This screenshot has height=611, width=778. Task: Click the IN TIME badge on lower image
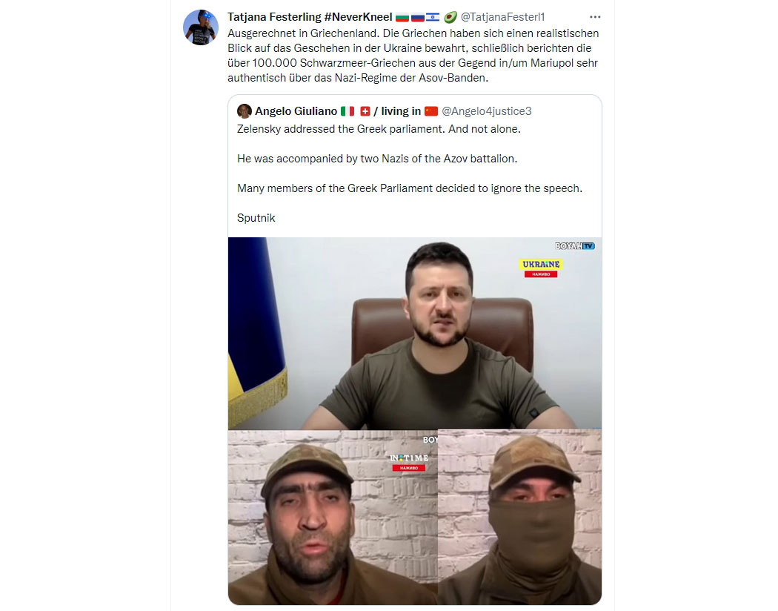[409, 462]
